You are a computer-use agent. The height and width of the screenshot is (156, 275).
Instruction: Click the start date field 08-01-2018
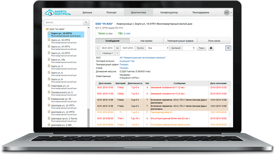[107, 48]
